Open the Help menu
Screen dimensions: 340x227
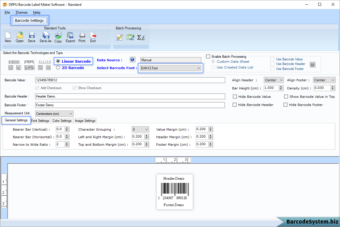[x=37, y=12]
